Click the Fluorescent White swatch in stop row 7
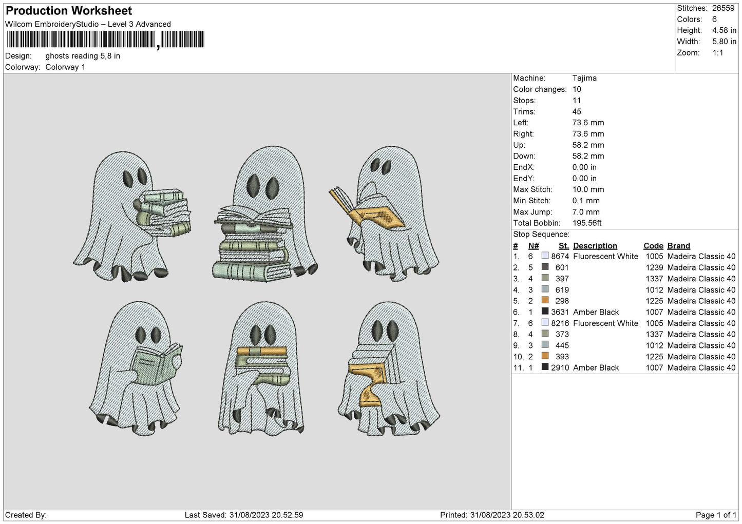Screen dimensions: 742x524 tap(545, 323)
